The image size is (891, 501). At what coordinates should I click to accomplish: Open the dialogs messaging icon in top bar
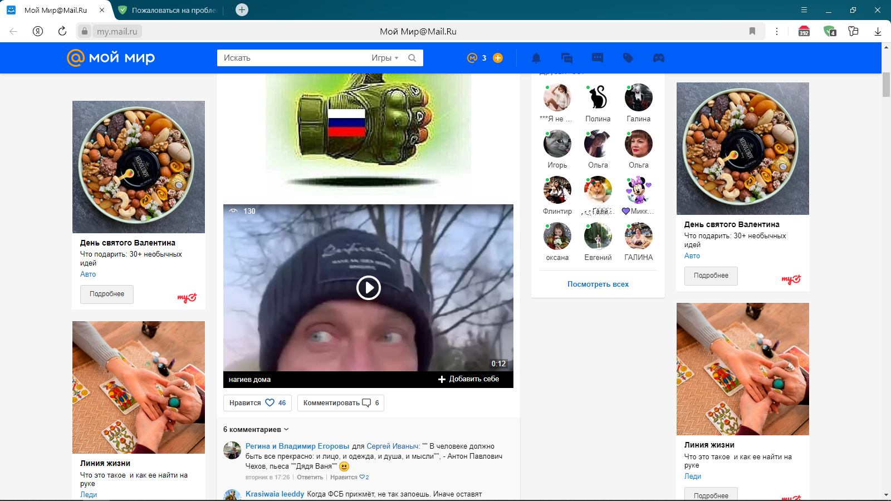566,57
